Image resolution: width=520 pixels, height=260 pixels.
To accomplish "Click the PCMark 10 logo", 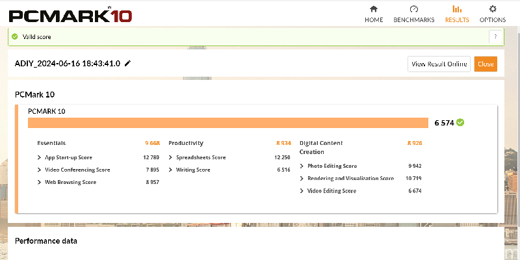I will click(70, 15).
